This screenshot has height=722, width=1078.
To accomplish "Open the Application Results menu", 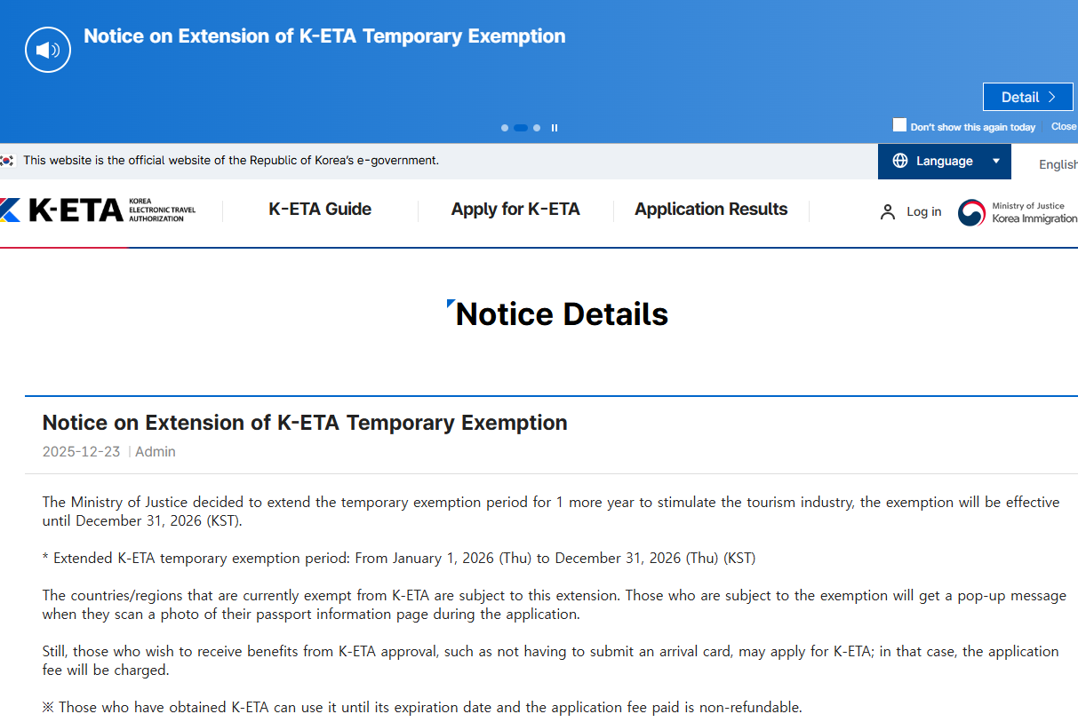I will pyautogui.click(x=711, y=210).
